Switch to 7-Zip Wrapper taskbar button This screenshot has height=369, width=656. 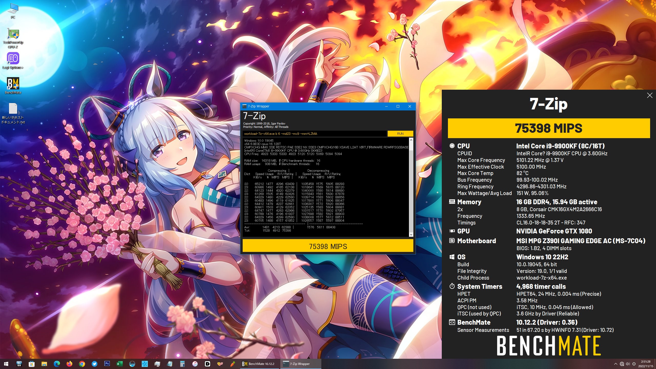301,364
